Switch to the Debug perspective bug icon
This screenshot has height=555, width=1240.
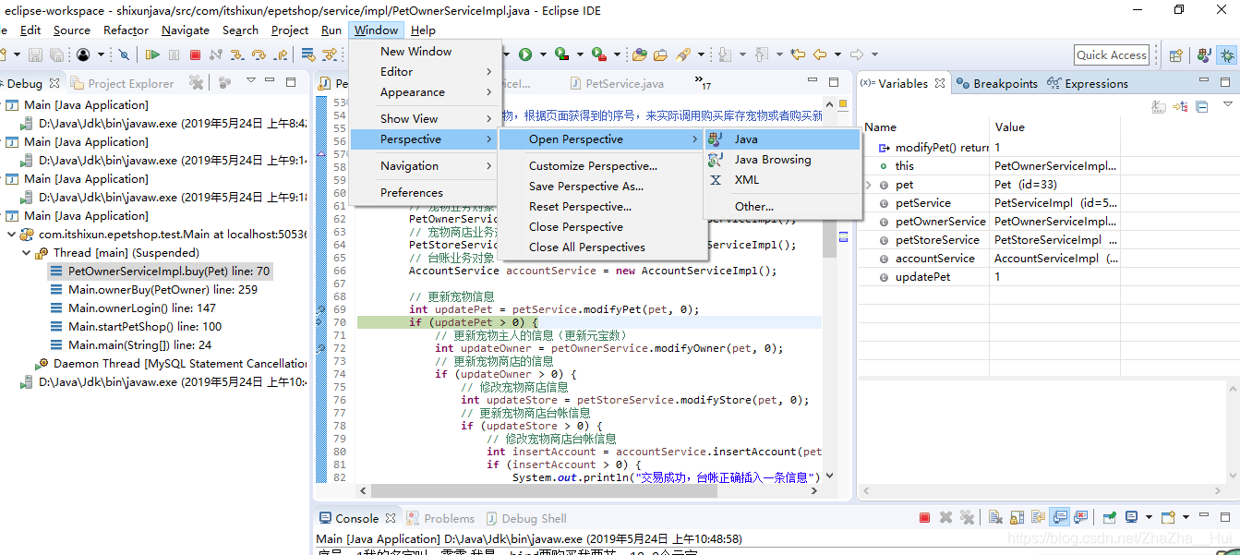tap(1227, 55)
